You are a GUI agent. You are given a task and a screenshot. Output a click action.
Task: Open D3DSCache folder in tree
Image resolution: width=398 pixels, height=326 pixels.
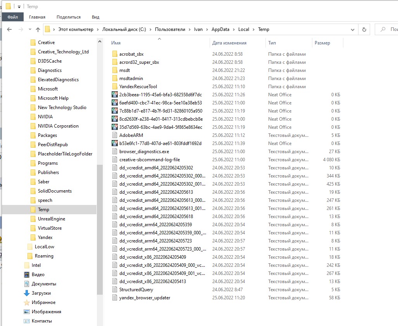coord(50,61)
